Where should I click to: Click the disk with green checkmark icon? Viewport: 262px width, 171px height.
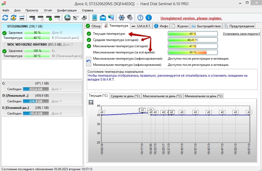(49, 17)
